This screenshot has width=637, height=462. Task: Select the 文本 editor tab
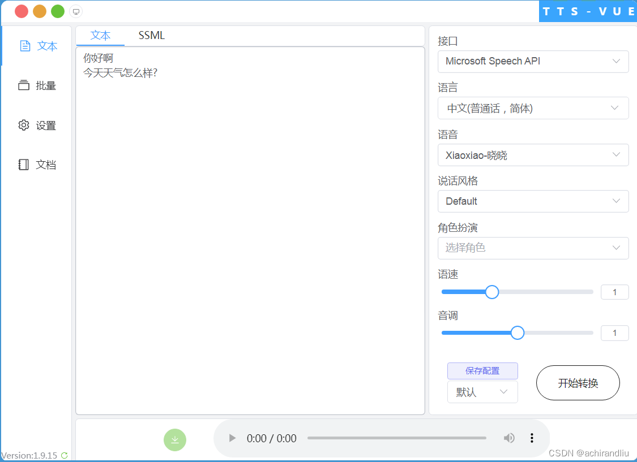point(100,35)
